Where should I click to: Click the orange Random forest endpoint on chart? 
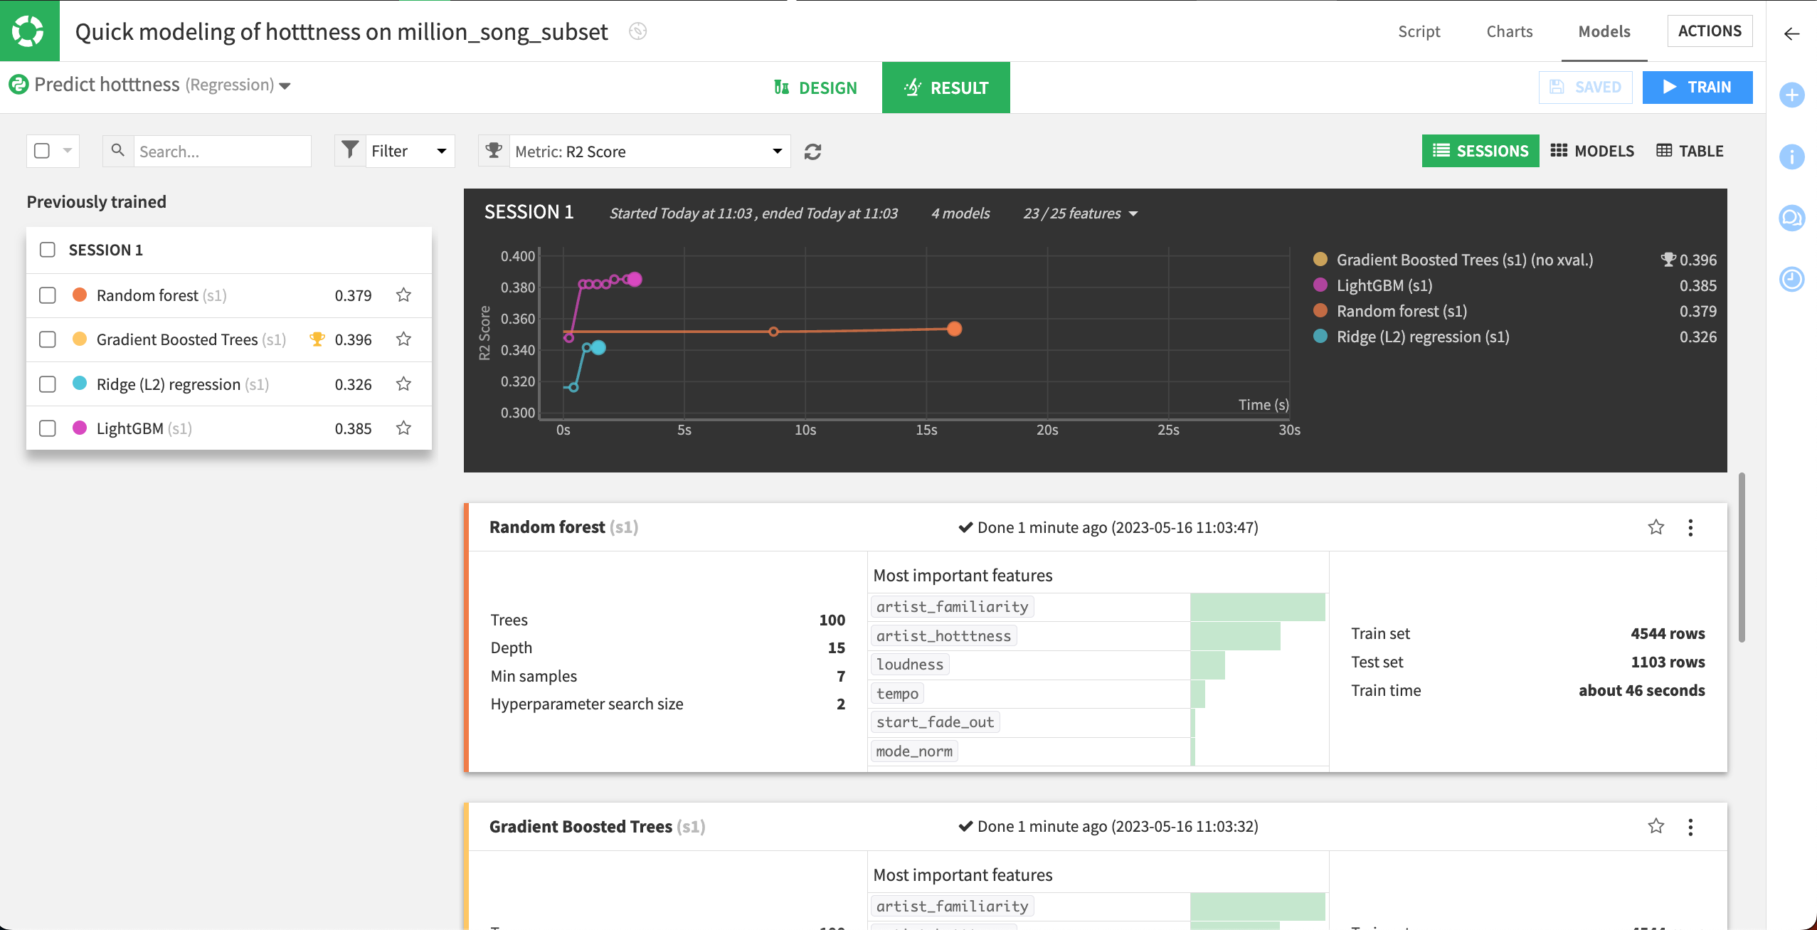954,329
